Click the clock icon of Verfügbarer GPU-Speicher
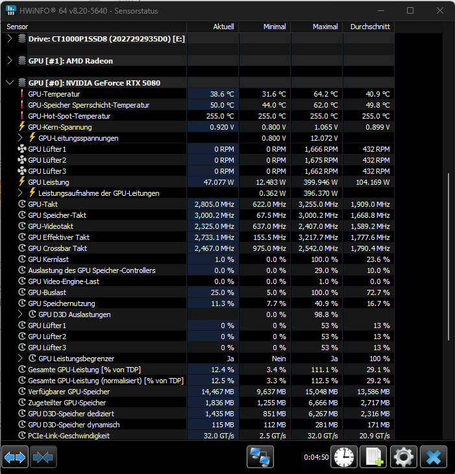The height and width of the screenshot is (474, 455). click(22, 391)
